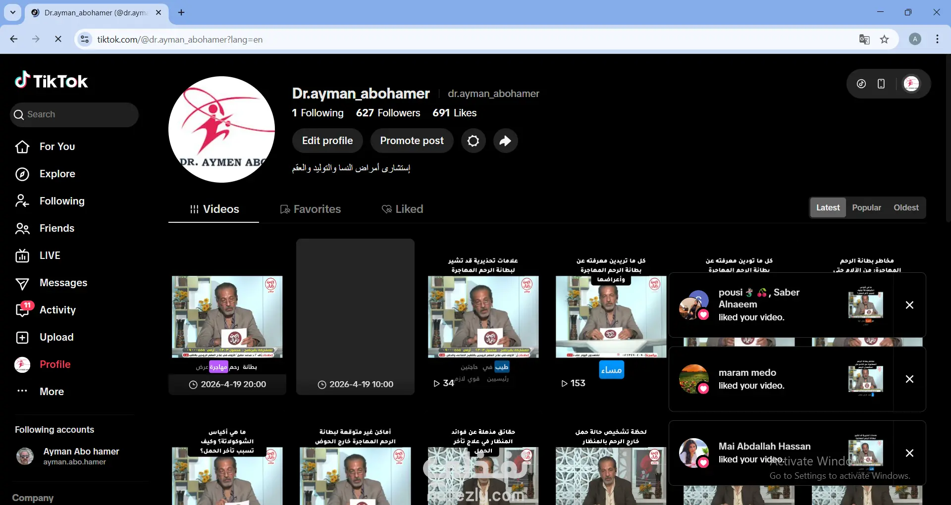This screenshot has width=951, height=505.
Task: Click the page vertical scrollbar
Action: [x=948, y=139]
